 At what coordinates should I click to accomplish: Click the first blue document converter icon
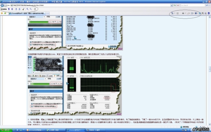point(16,9)
